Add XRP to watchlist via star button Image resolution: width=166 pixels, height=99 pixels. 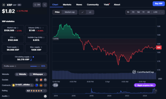37,5
